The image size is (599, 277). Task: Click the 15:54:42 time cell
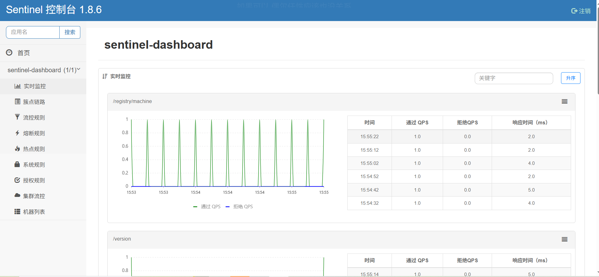click(x=369, y=190)
